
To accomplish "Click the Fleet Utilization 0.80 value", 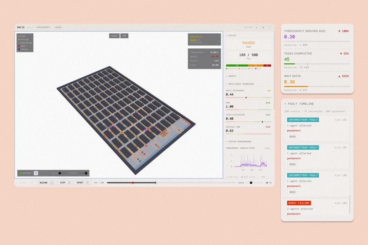I will click(230, 119).
